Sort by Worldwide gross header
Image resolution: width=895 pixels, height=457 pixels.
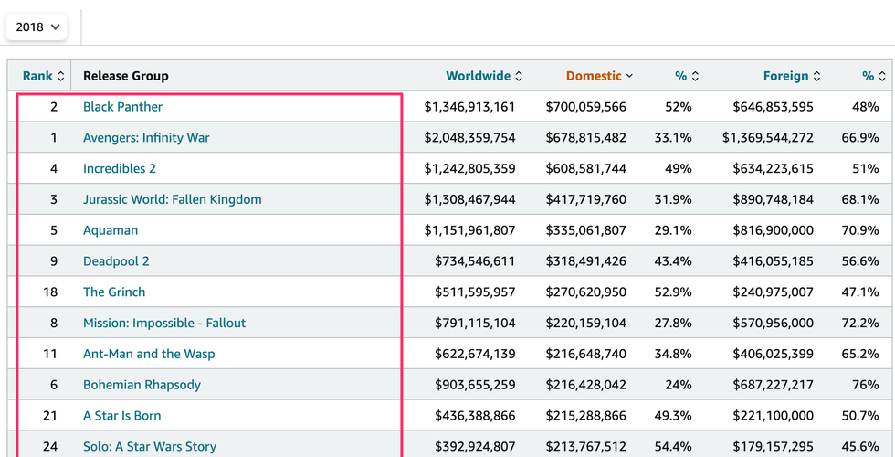483,76
